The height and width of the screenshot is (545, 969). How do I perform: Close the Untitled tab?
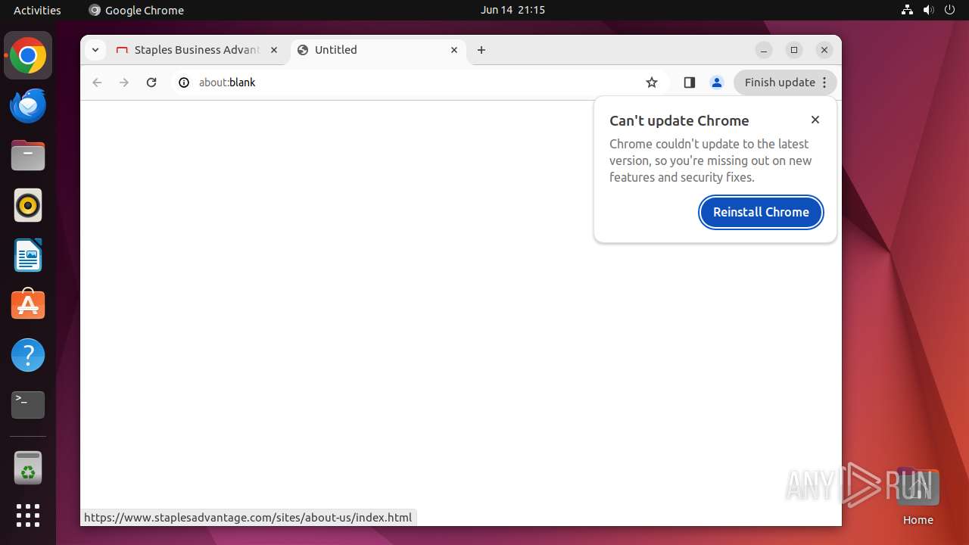(x=454, y=50)
